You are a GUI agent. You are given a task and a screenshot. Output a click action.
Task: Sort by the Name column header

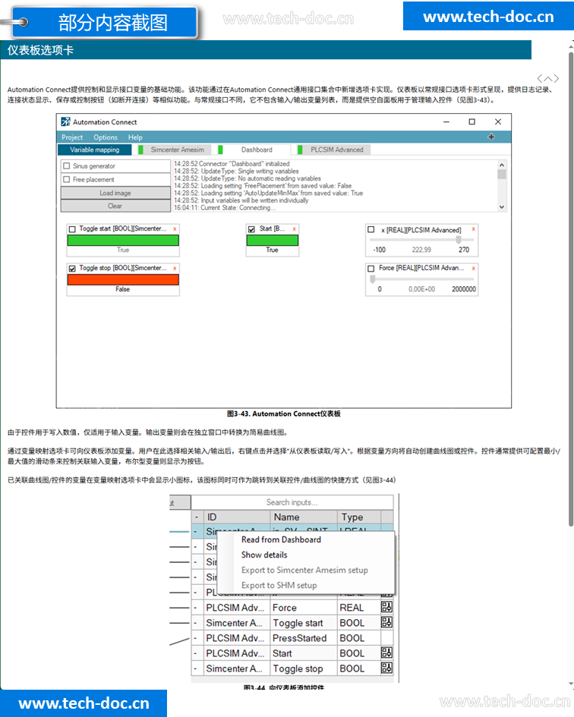304,517
